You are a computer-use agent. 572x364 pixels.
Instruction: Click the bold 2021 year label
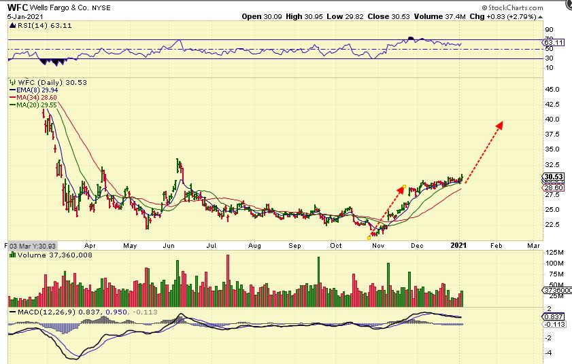pos(458,245)
